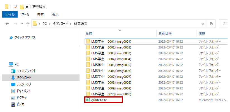Screen dimensions: 230x112
Task: Select the ビデオ library icon
Action: 13,104
